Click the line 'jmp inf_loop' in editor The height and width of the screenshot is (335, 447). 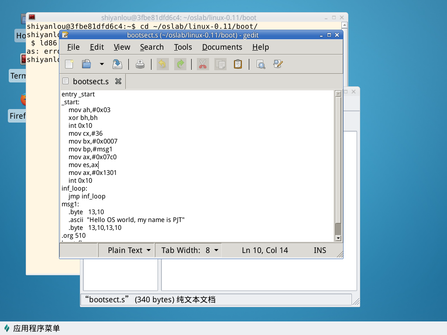(87, 196)
